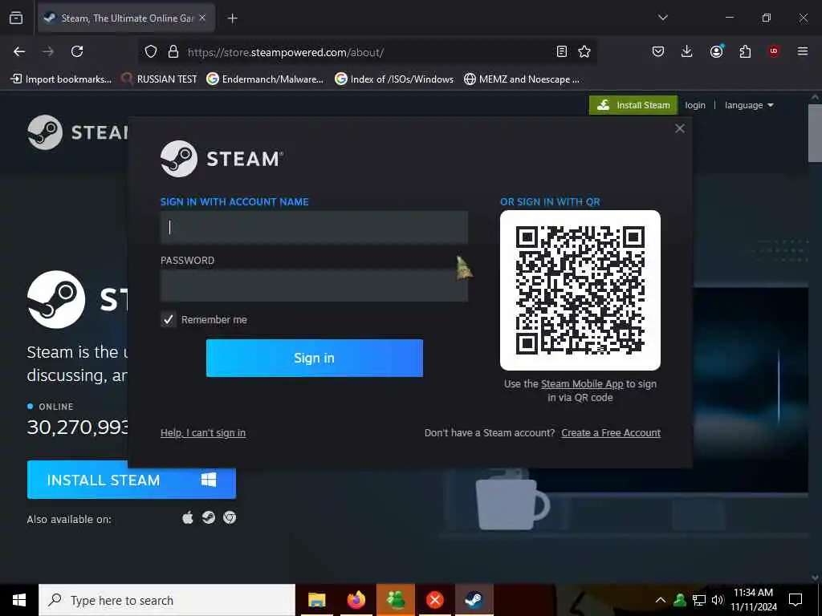Click the login link in header
The image size is (822, 616).
coord(694,105)
